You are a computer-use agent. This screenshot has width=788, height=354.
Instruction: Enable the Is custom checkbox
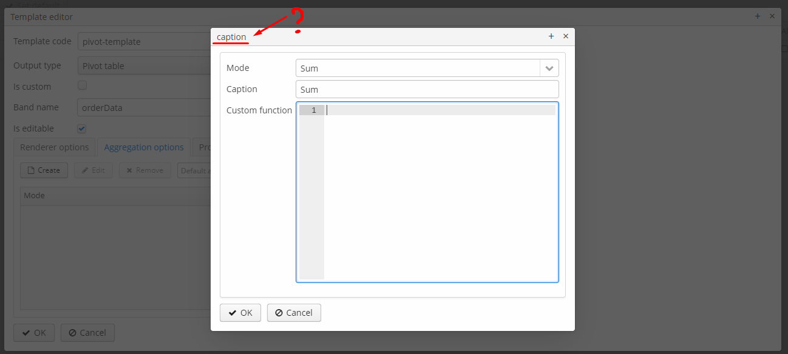(x=82, y=85)
